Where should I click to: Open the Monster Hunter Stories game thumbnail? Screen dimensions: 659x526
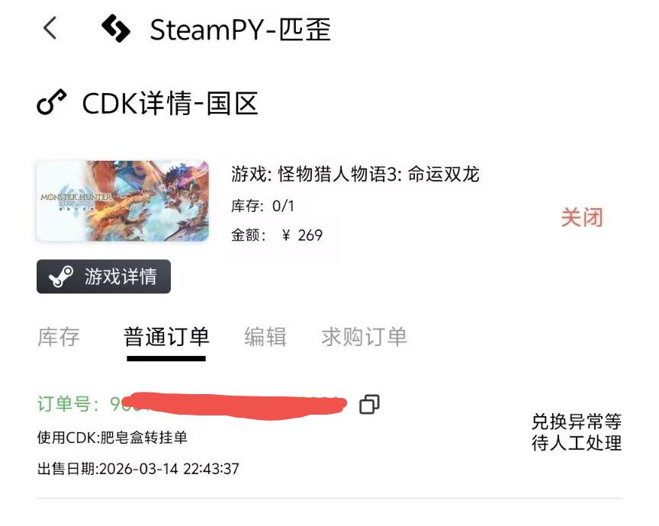pyautogui.click(x=122, y=200)
